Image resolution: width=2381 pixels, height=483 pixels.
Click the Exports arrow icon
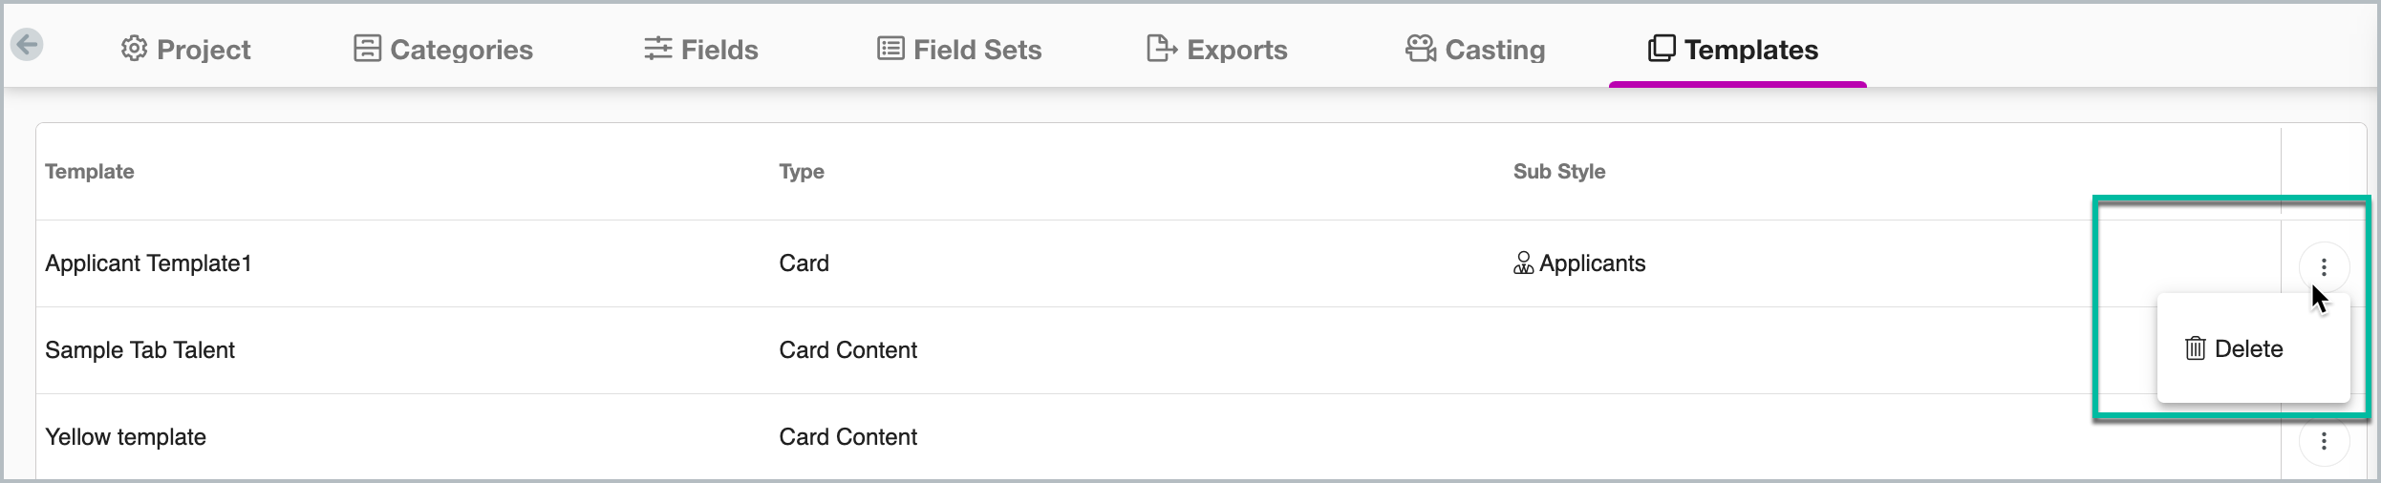1161,49
